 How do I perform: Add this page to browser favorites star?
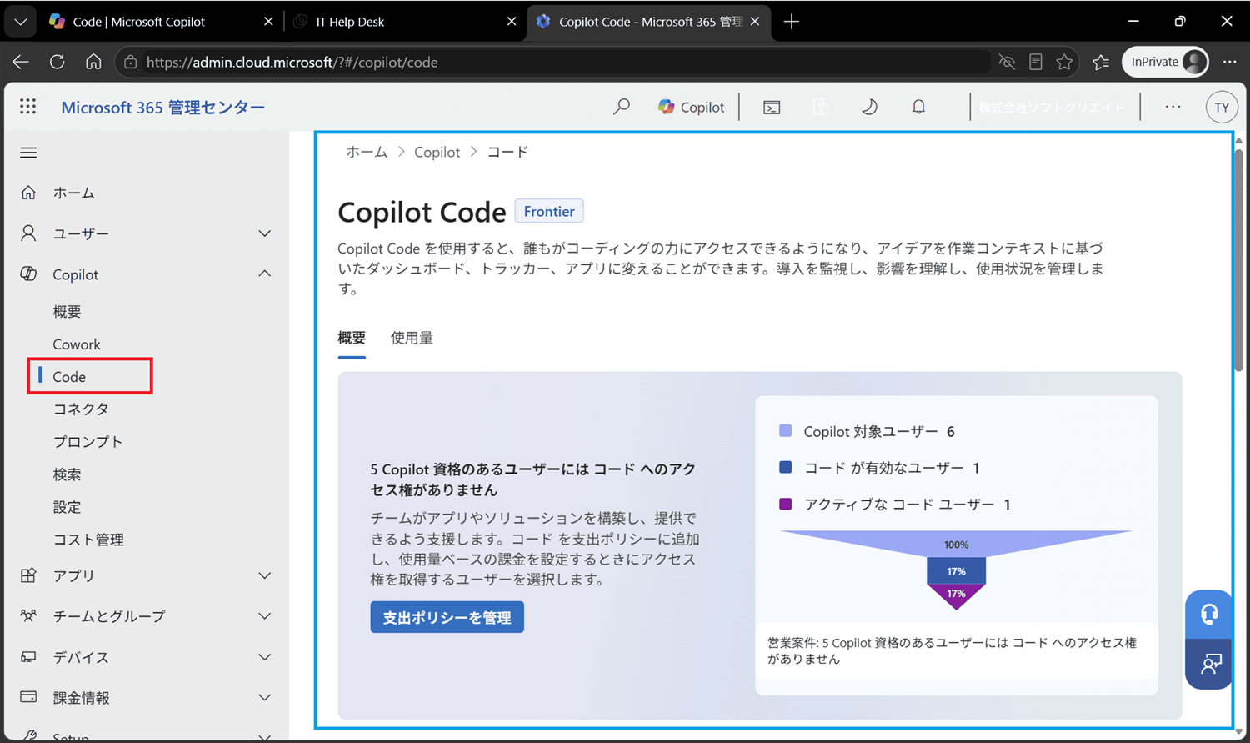[x=1064, y=62]
